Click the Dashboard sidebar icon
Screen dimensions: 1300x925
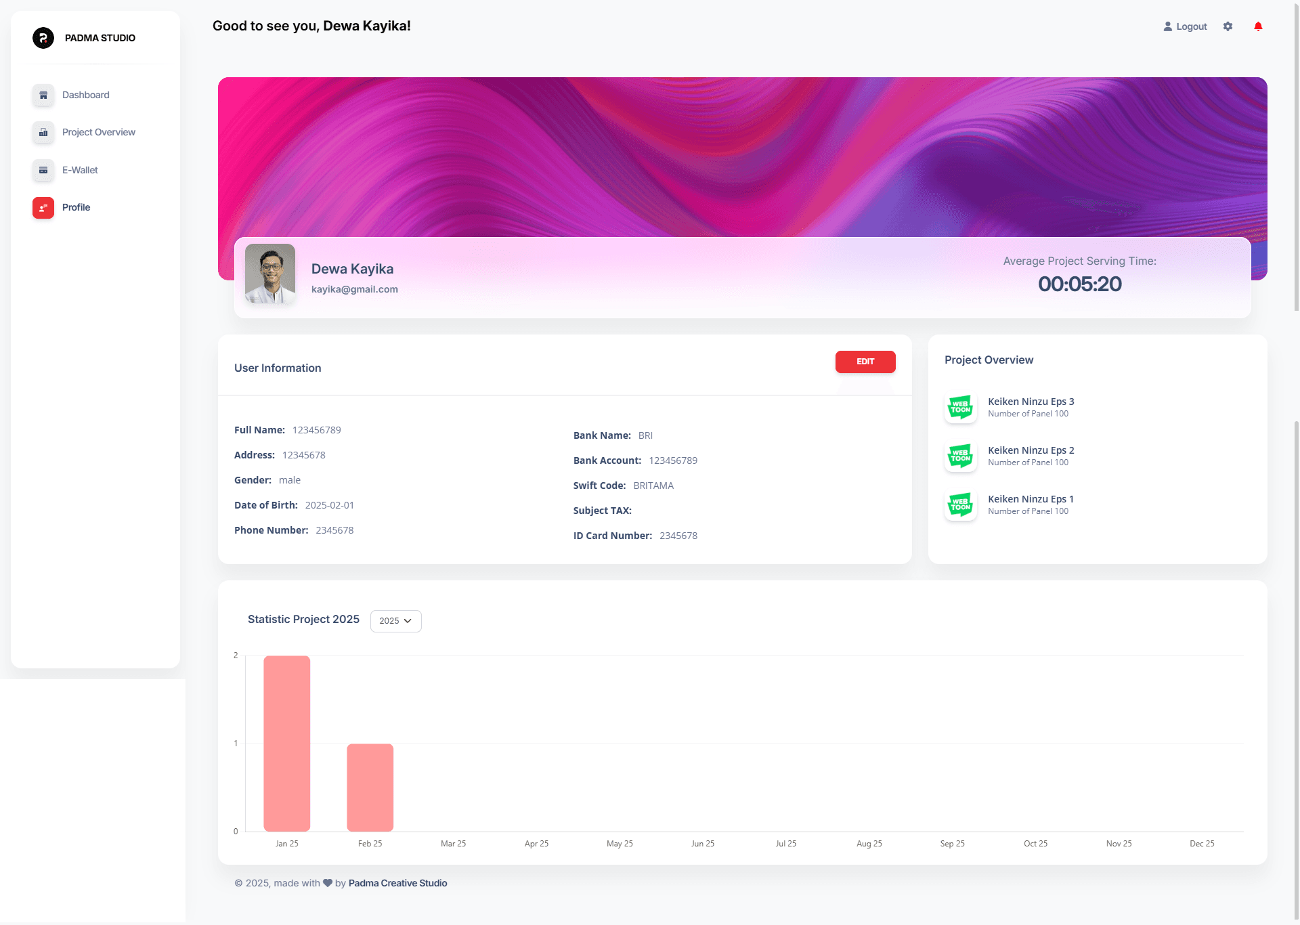43,95
